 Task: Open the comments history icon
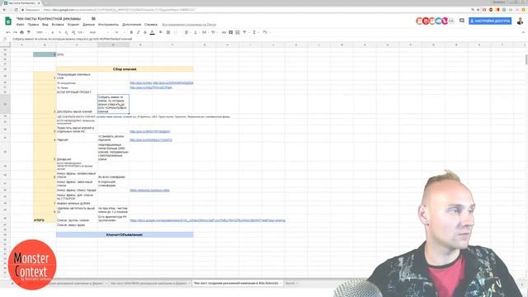462,21
